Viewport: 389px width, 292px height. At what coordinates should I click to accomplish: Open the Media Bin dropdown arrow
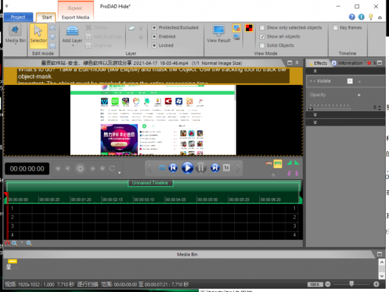pyautogui.click(x=15, y=45)
